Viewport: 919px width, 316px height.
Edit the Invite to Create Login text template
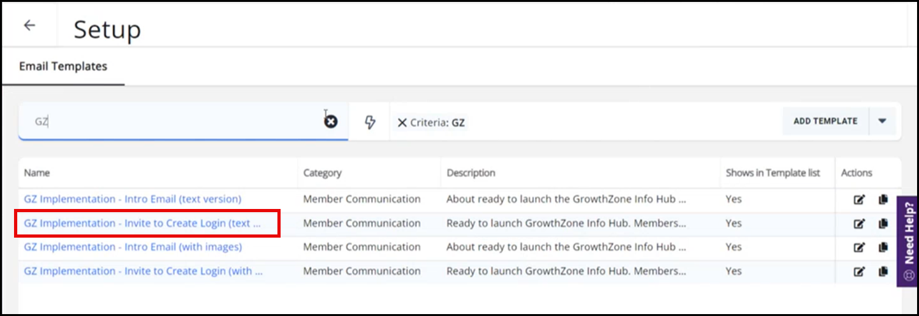[x=859, y=224]
